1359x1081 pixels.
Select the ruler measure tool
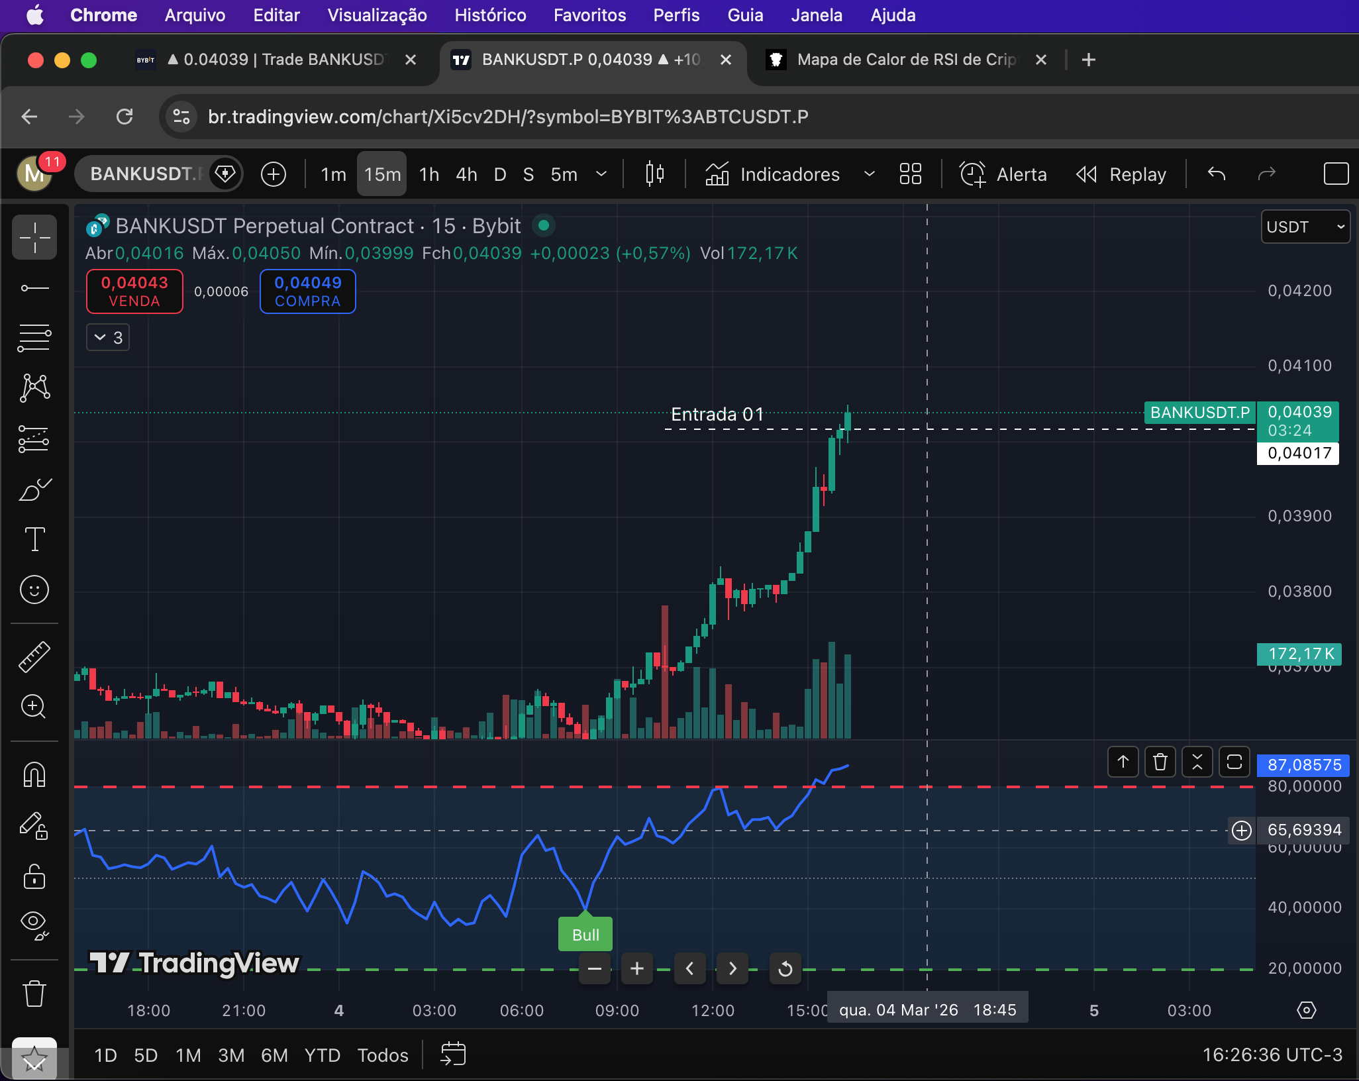[34, 657]
